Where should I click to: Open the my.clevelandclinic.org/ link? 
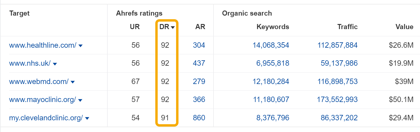[46, 118]
